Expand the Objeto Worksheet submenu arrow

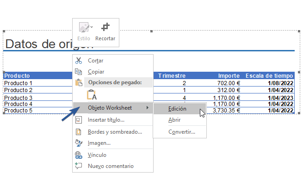point(148,108)
